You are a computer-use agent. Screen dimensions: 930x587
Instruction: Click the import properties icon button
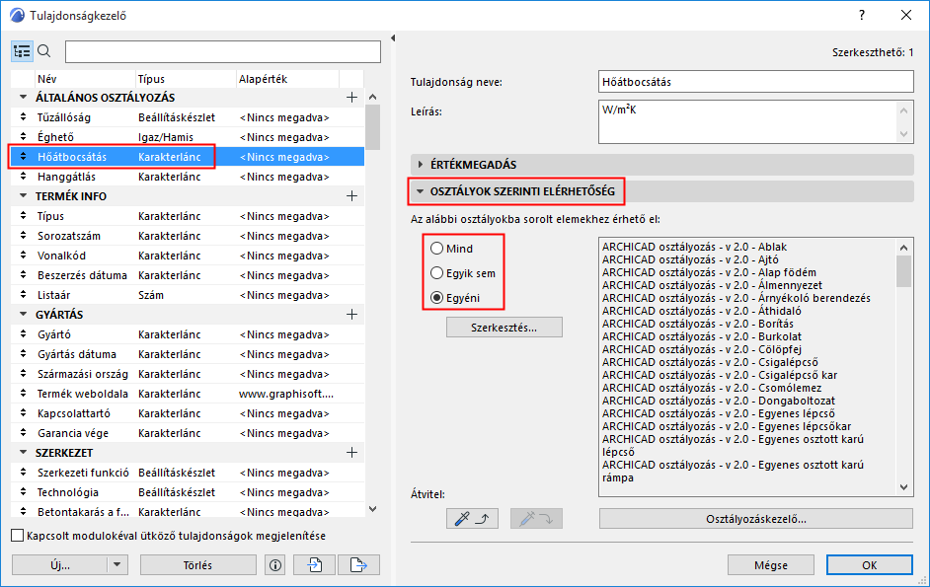pyautogui.click(x=315, y=565)
